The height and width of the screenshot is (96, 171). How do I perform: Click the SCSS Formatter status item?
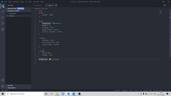pyautogui.click(x=158, y=90)
